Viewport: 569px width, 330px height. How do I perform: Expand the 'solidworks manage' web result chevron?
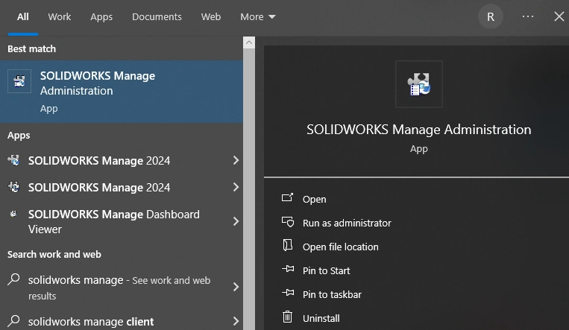pyautogui.click(x=236, y=287)
